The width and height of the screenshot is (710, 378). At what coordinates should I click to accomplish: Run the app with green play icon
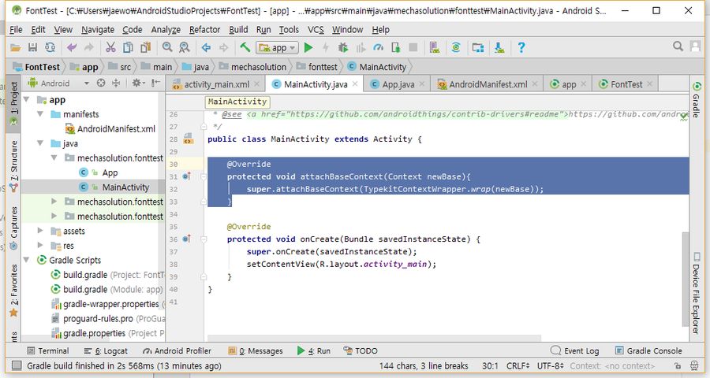pos(308,47)
